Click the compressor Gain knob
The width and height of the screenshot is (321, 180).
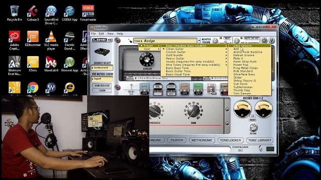pos(193,111)
